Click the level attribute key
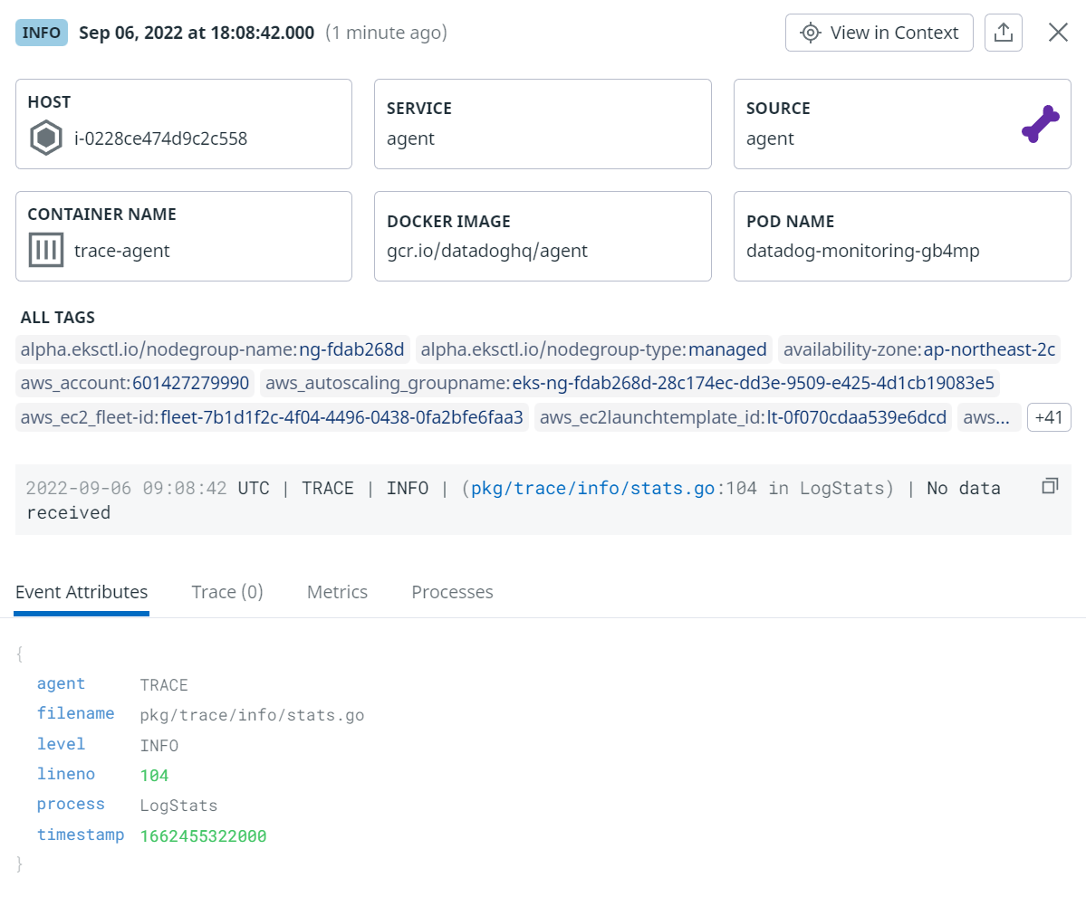1086x897 pixels. (x=61, y=744)
